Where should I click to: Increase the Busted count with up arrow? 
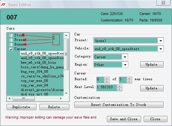pyautogui.click(x=107, y=78)
